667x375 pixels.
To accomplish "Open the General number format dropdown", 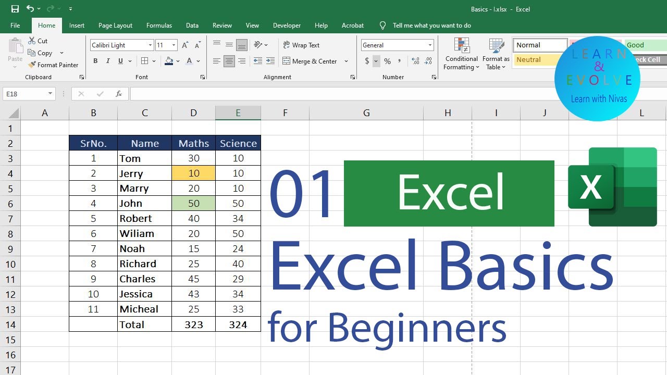I will point(430,45).
